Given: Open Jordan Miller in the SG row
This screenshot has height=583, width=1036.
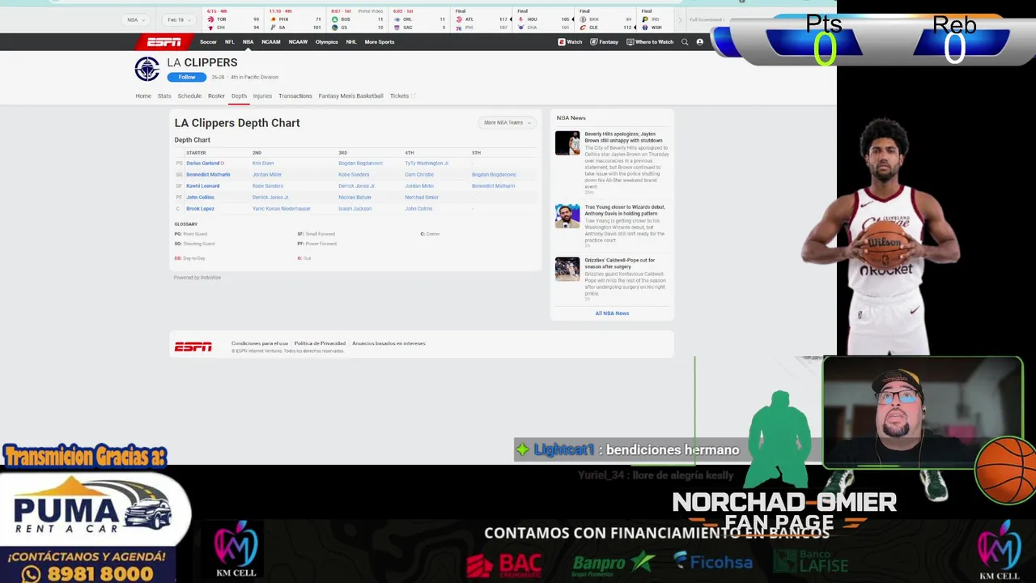Looking at the screenshot, I should [267, 175].
